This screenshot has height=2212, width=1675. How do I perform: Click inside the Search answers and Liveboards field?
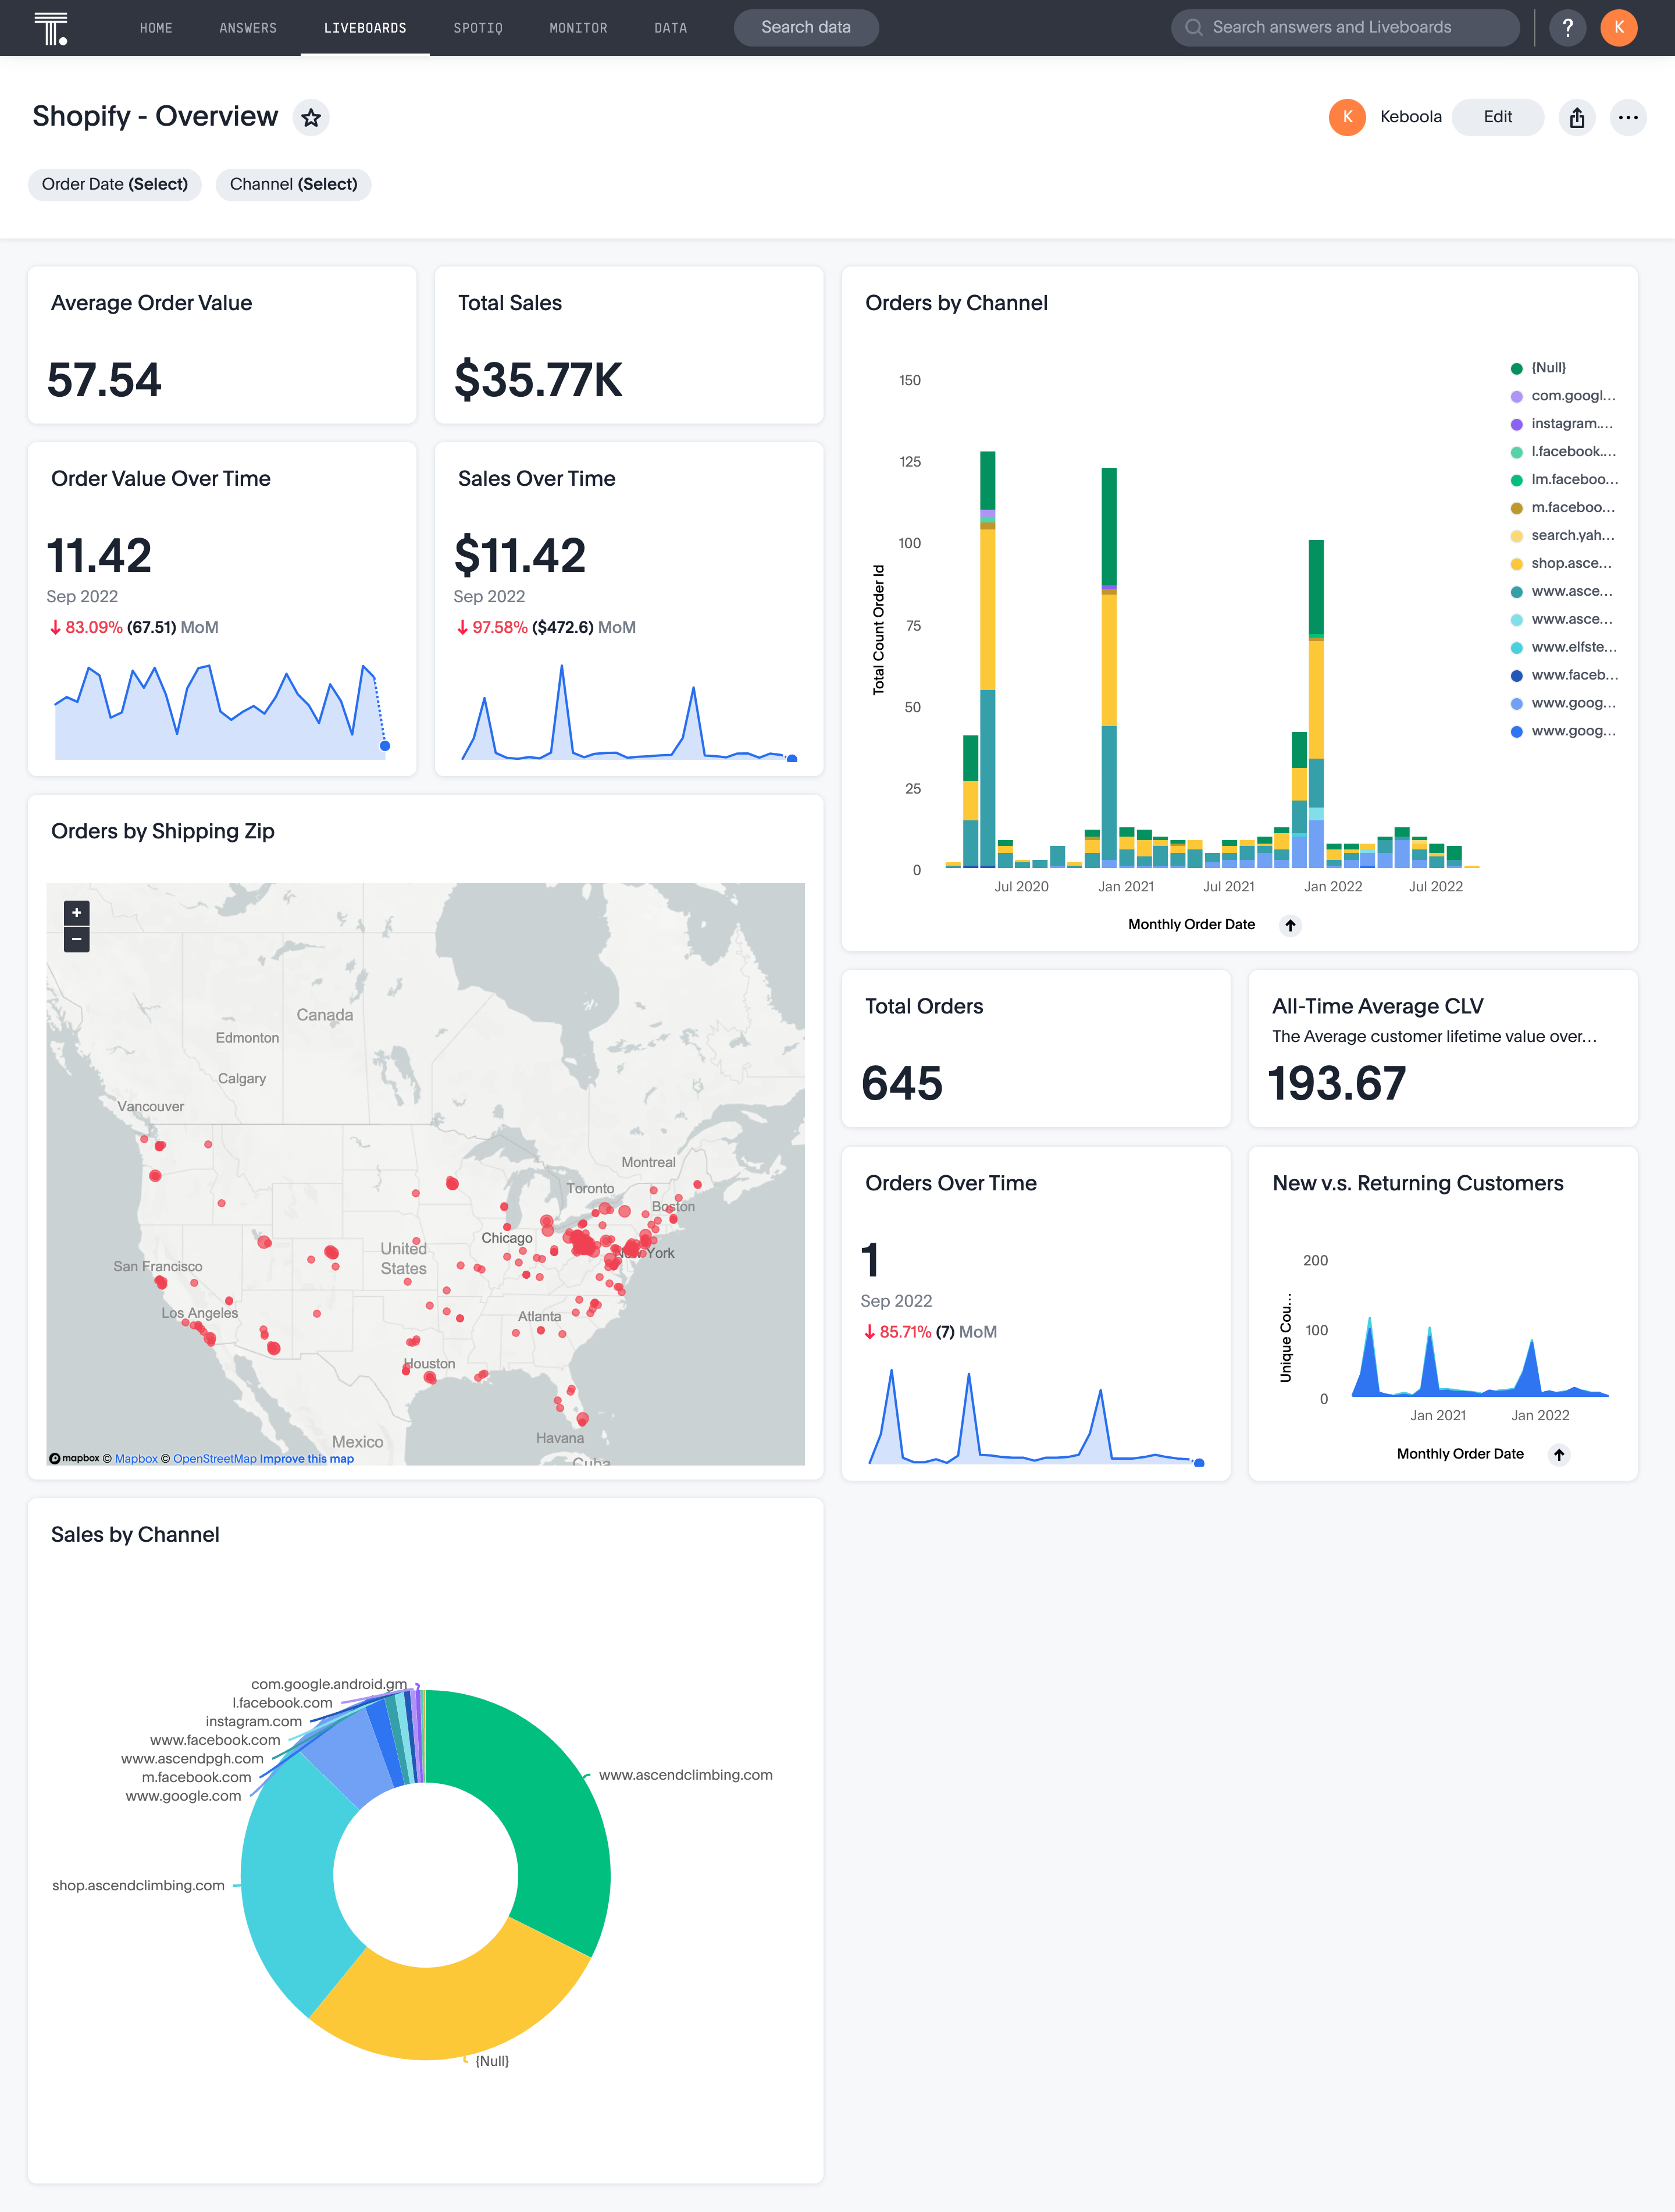click(1344, 27)
